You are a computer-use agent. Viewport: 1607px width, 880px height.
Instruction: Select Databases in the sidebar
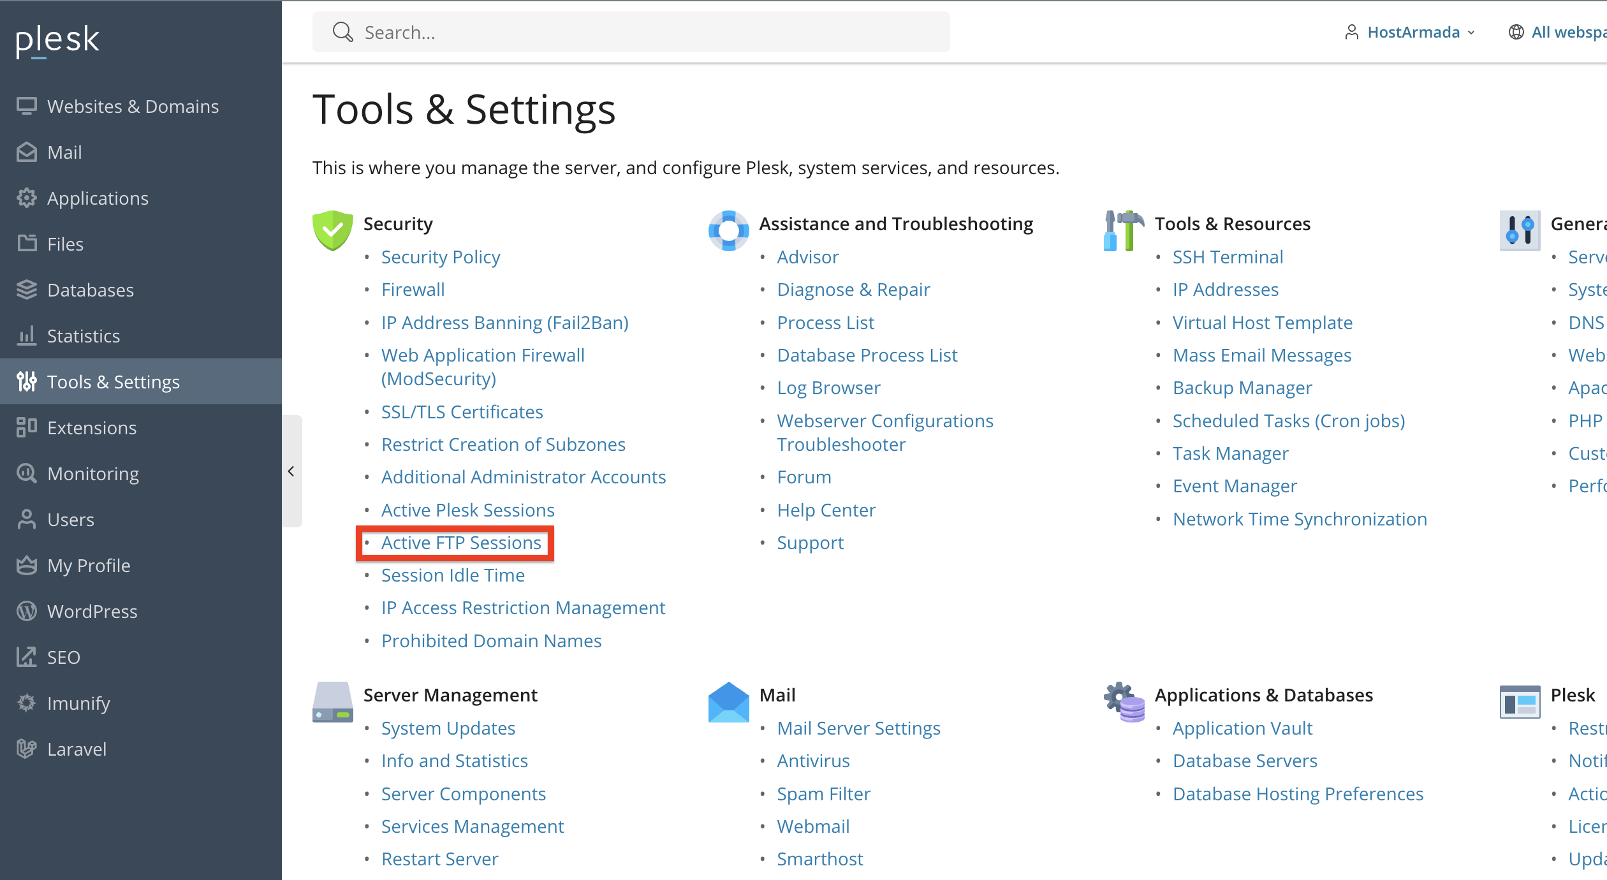tap(141, 290)
